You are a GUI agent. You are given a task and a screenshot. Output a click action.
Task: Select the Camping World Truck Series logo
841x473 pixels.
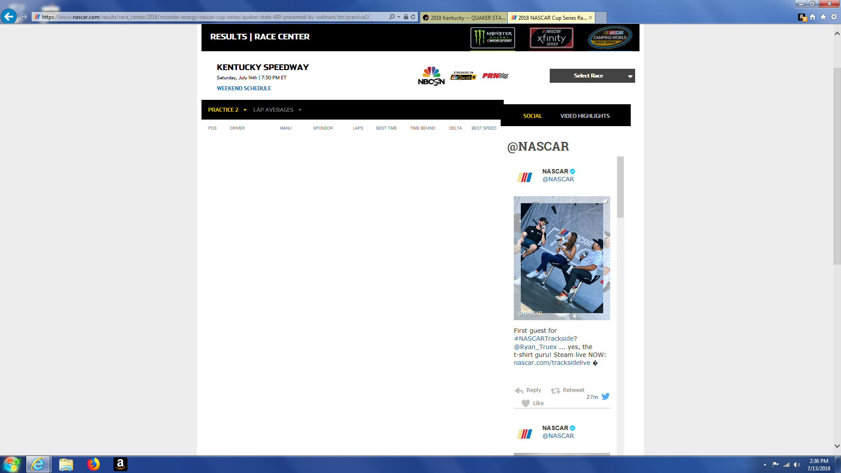(x=610, y=38)
